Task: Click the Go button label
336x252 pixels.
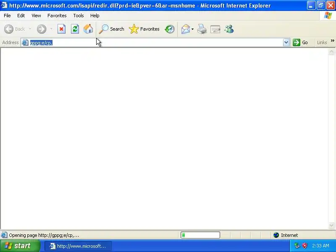Action: click(x=305, y=42)
